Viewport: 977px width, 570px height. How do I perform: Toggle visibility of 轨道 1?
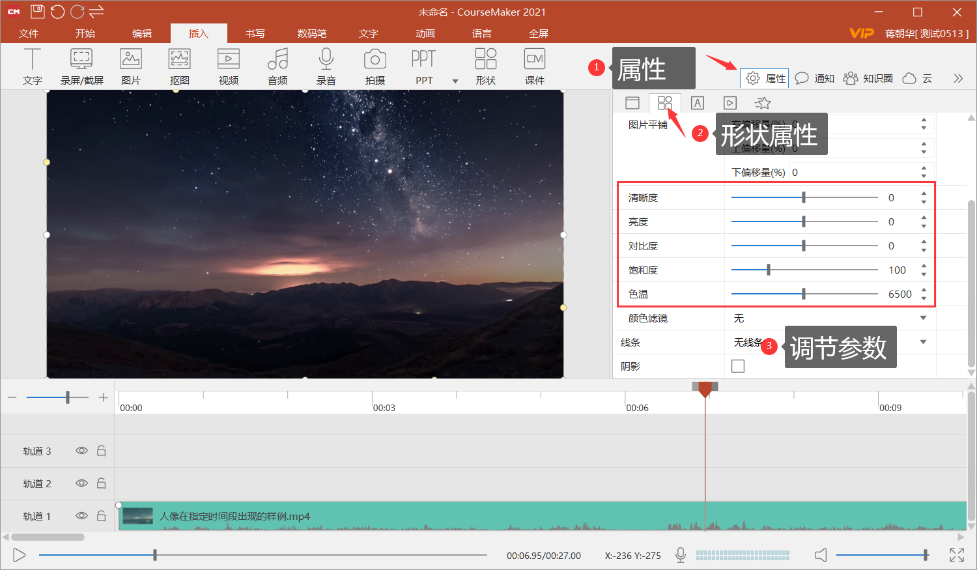(81, 516)
